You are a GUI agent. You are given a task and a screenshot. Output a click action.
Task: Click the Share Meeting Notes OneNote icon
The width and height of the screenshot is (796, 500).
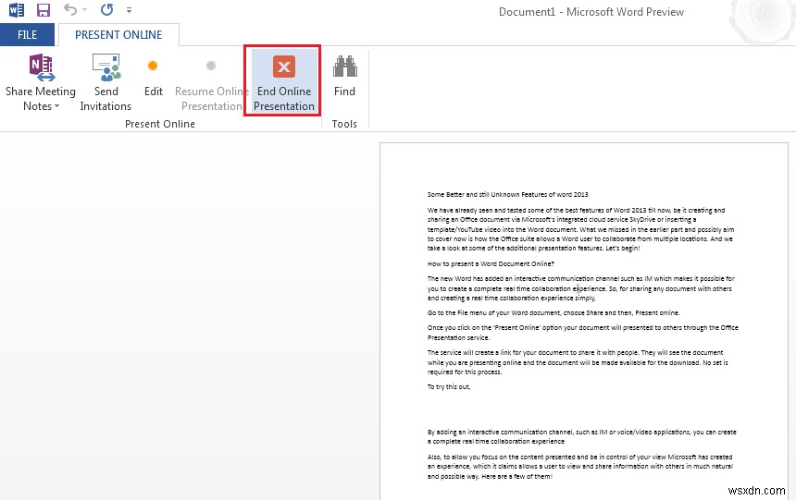coord(41,67)
